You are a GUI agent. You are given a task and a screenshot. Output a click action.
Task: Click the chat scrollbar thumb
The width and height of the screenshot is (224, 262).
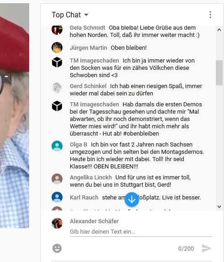tap(219, 73)
